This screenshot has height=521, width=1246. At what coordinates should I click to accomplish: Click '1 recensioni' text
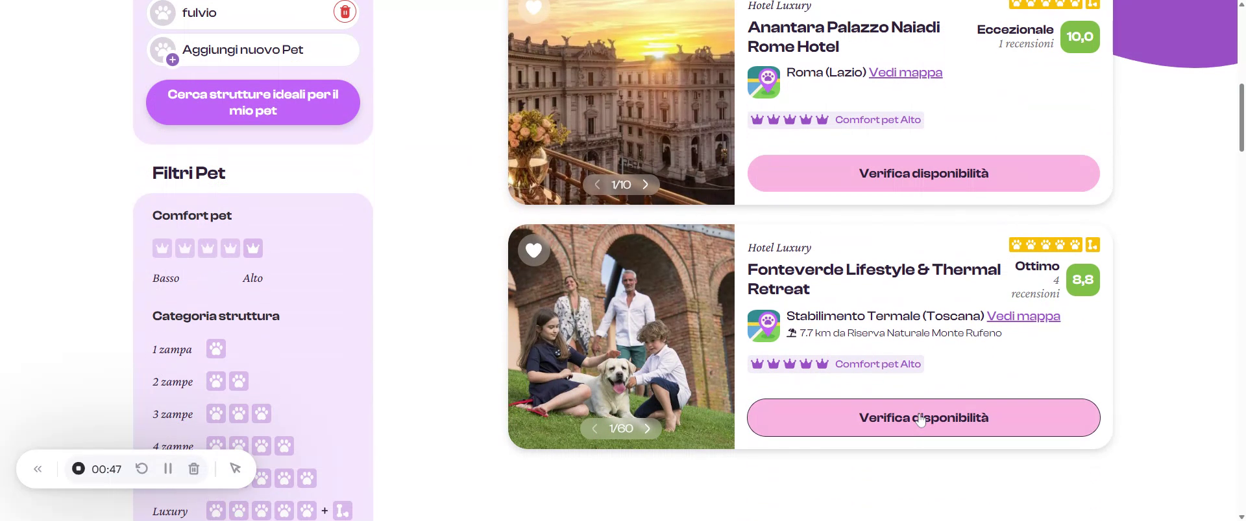(1026, 43)
